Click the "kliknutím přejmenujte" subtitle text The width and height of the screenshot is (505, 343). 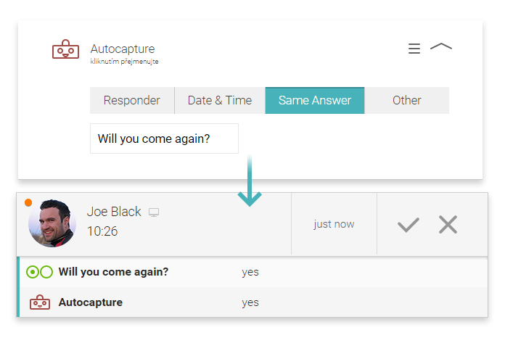point(124,62)
